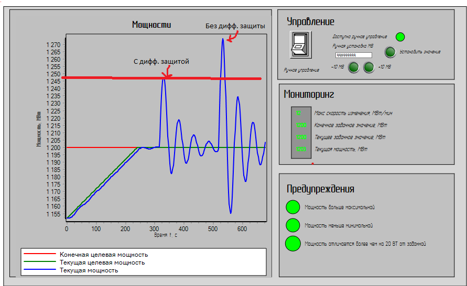The image size is (467, 286).
Task: Click the blue 'Текущая мощность' legend line
Action: coord(39,270)
